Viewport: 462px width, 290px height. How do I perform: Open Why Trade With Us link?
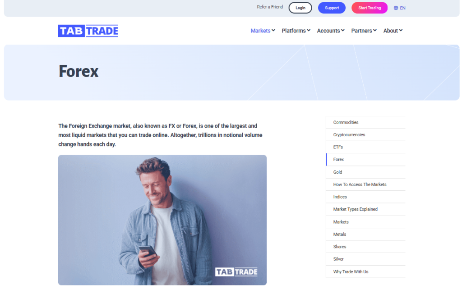click(365, 272)
